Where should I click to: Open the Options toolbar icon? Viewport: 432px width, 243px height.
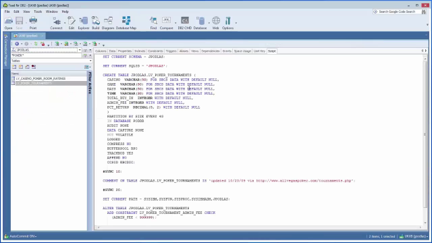(227, 23)
